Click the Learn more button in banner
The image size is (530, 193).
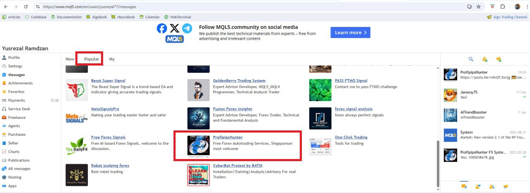tap(350, 33)
